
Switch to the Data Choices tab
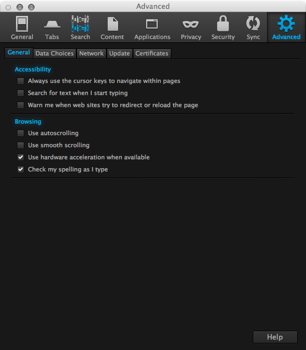point(54,54)
